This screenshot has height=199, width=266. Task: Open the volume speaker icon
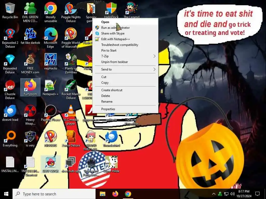click(232, 194)
